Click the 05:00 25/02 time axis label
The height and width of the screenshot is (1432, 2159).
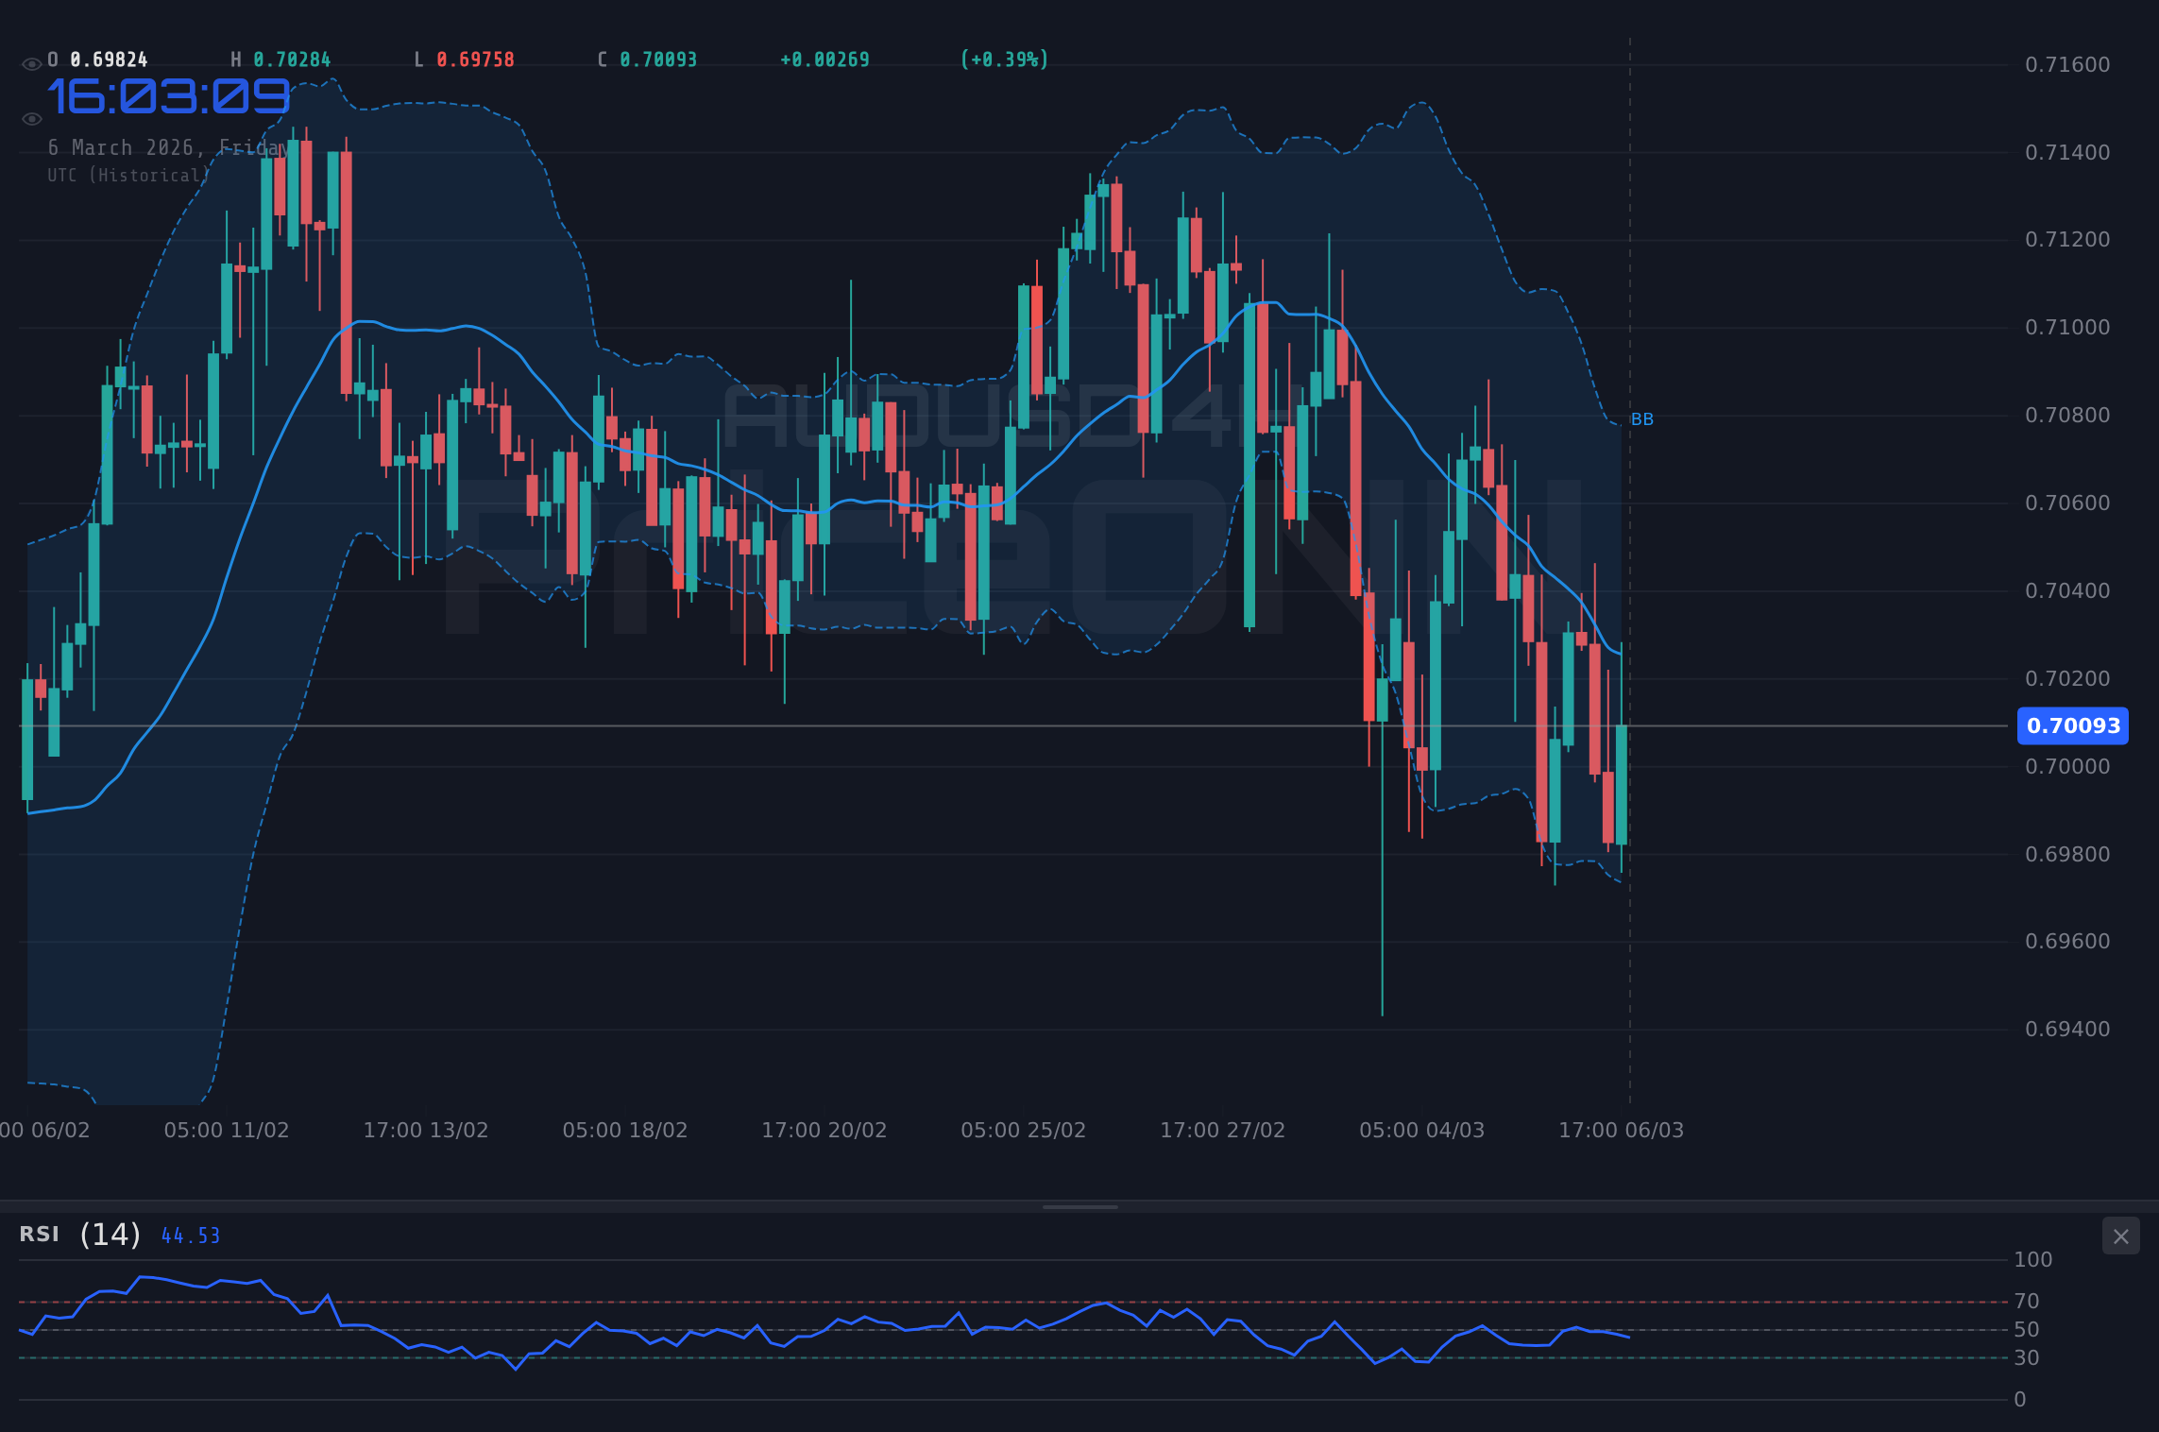1024,1131
